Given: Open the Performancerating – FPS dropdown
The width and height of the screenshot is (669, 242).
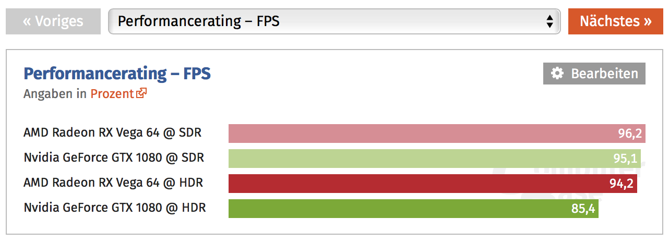Looking at the screenshot, I should point(334,21).
